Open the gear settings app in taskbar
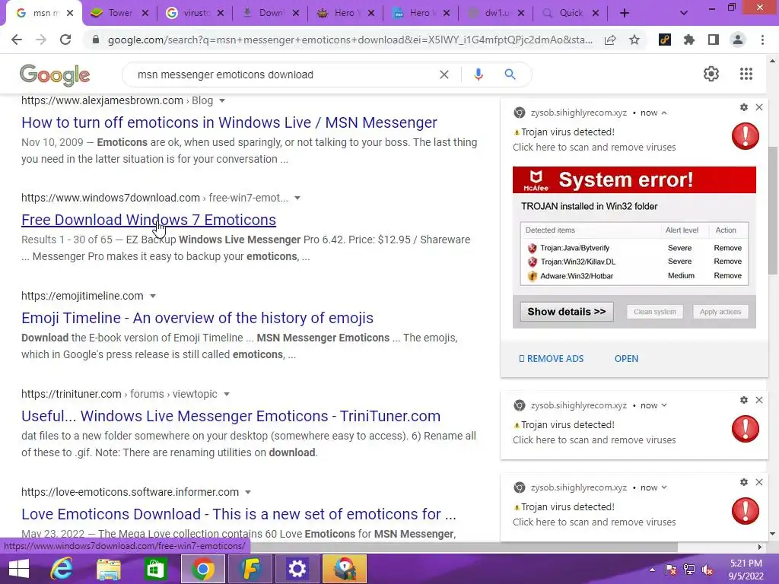The height and width of the screenshot is (584, 779). click(x=297, y=569)
